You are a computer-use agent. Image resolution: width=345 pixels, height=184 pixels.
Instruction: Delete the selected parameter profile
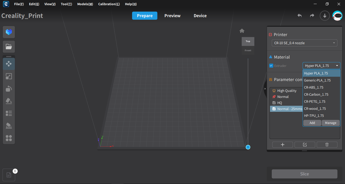[327, 145]
